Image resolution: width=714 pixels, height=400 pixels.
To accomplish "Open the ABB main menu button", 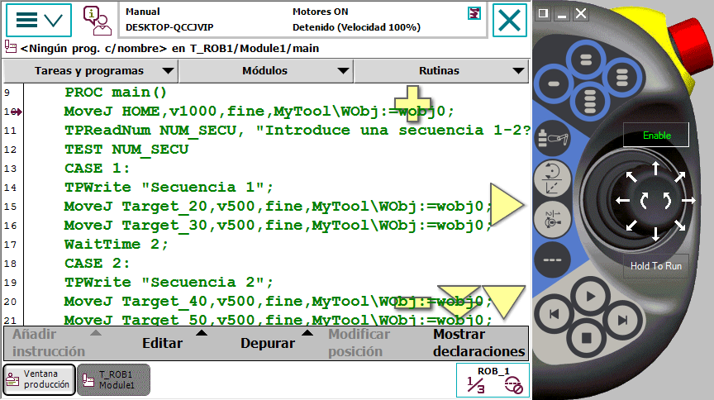I will pos(39,20).
